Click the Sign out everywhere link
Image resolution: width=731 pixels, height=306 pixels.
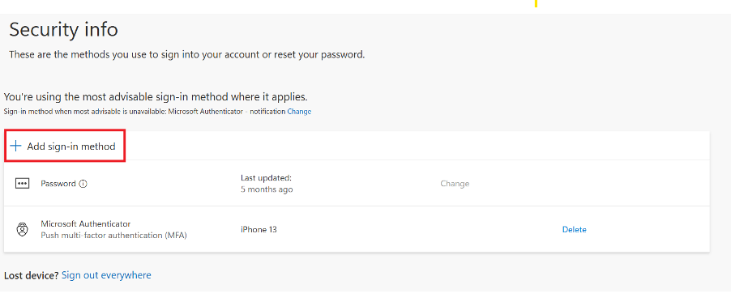tap(106, 275)
